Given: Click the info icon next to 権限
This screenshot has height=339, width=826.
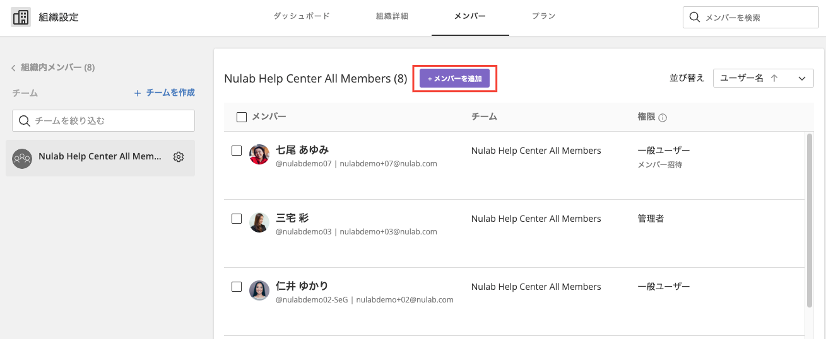Looking at the screenshot, I should coord(663,117).
